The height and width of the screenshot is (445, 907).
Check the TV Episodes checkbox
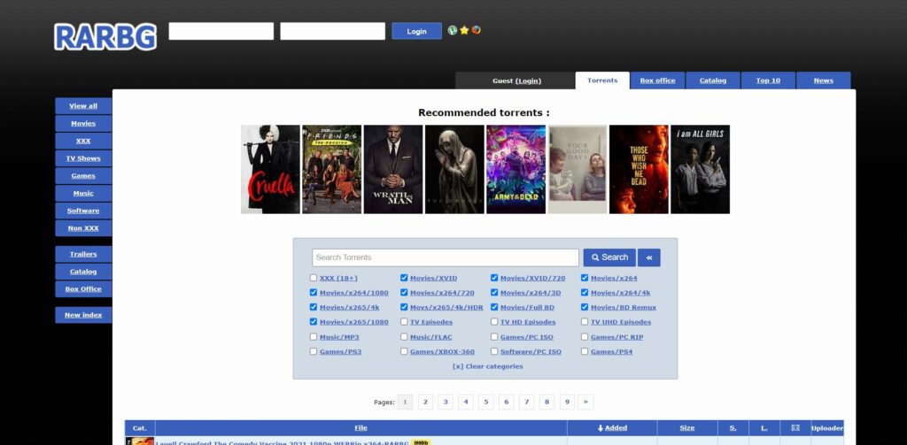[404, 322]
